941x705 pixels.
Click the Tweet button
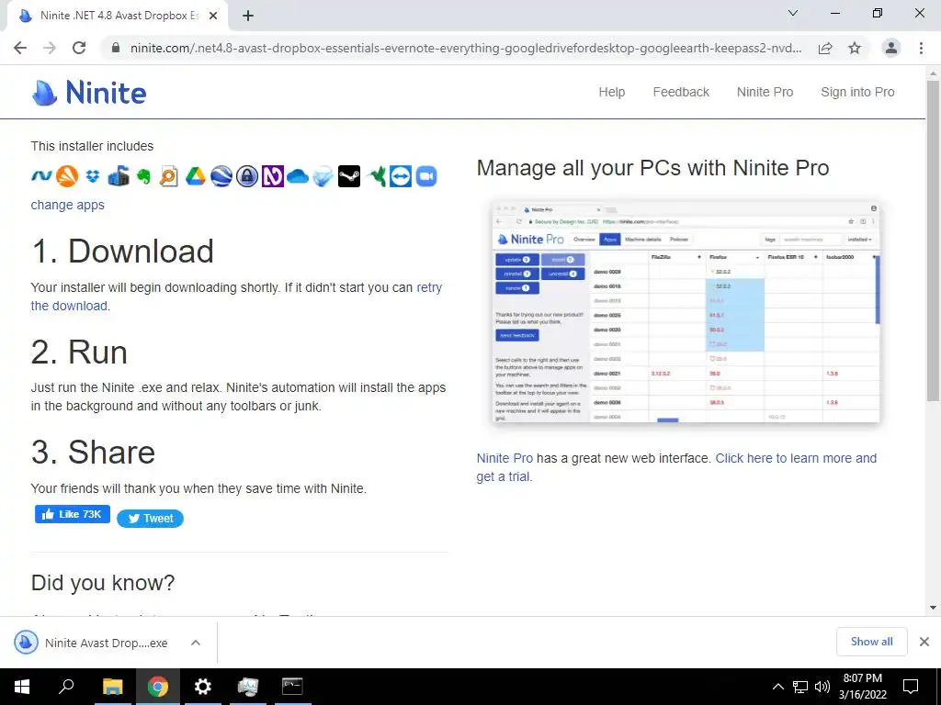150,519
